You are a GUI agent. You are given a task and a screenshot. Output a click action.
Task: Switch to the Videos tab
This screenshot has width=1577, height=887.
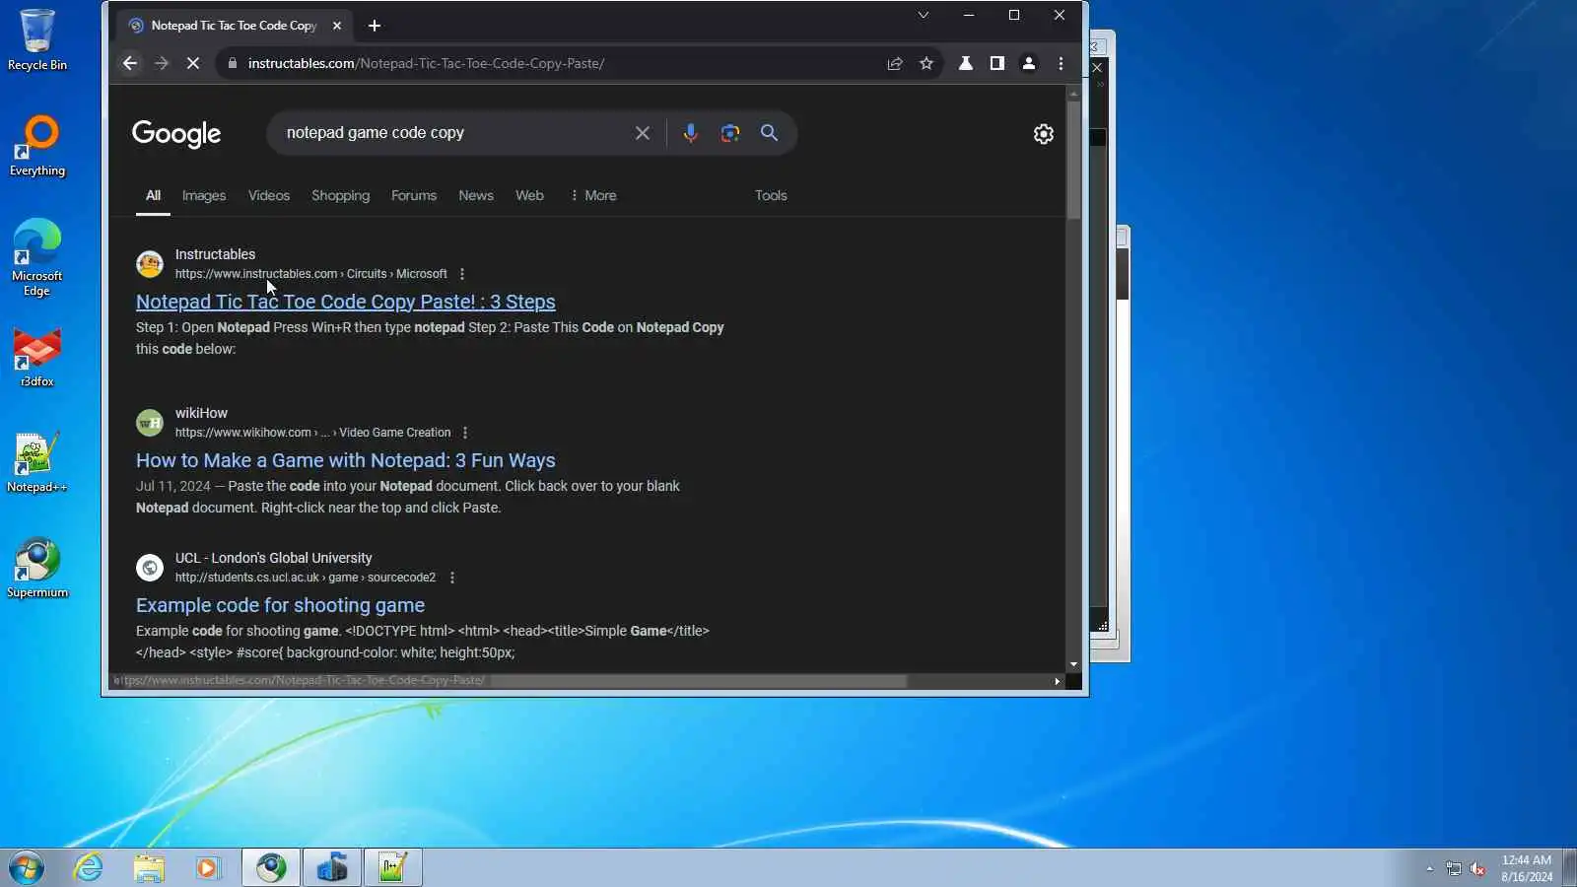tap(269, 195)
